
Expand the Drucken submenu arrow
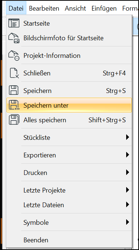pos(127,172)
